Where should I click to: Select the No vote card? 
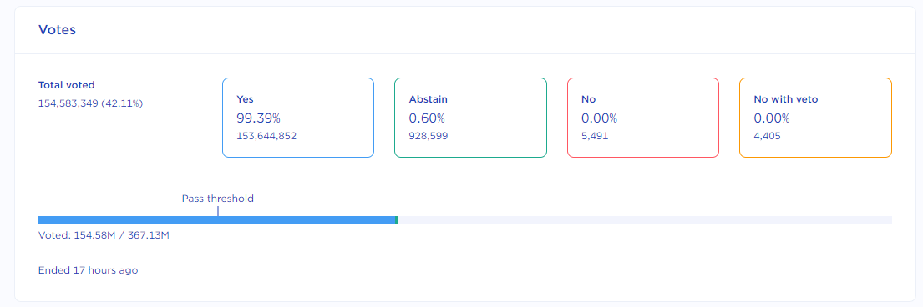pos(643,118)
